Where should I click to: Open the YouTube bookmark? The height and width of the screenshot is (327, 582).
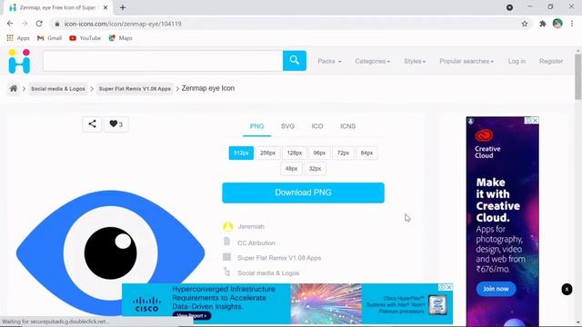(85, 38)
